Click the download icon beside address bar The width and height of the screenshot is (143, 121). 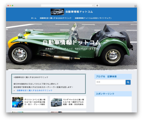[x=97, y=5]
